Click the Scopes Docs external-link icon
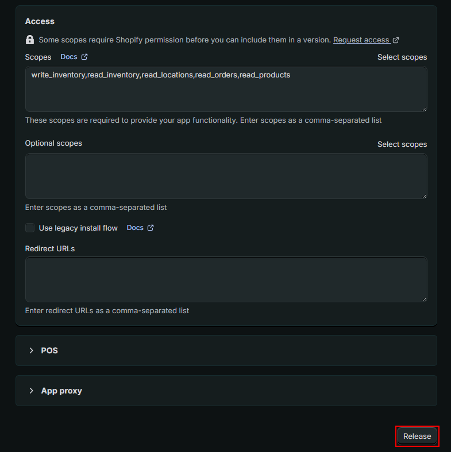The height and width of the screenshot is (452, 451). [84, 57]
